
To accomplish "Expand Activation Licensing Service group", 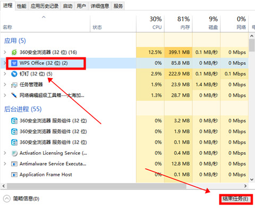I will (5, 153).
